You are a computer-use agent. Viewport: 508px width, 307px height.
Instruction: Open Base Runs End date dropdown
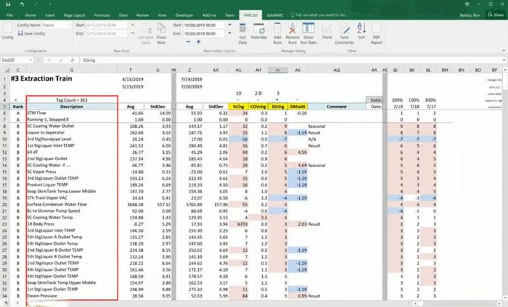tap(133, 34)
